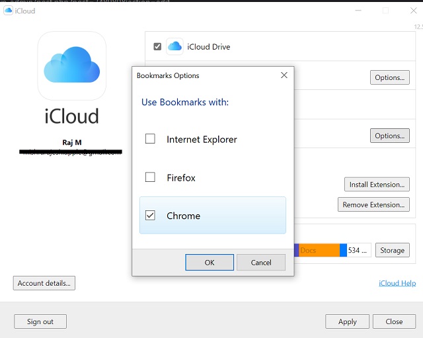The image size is (423, 338).
Task: Enable the Internet Explorer checkbox
Action: point(150,139)
